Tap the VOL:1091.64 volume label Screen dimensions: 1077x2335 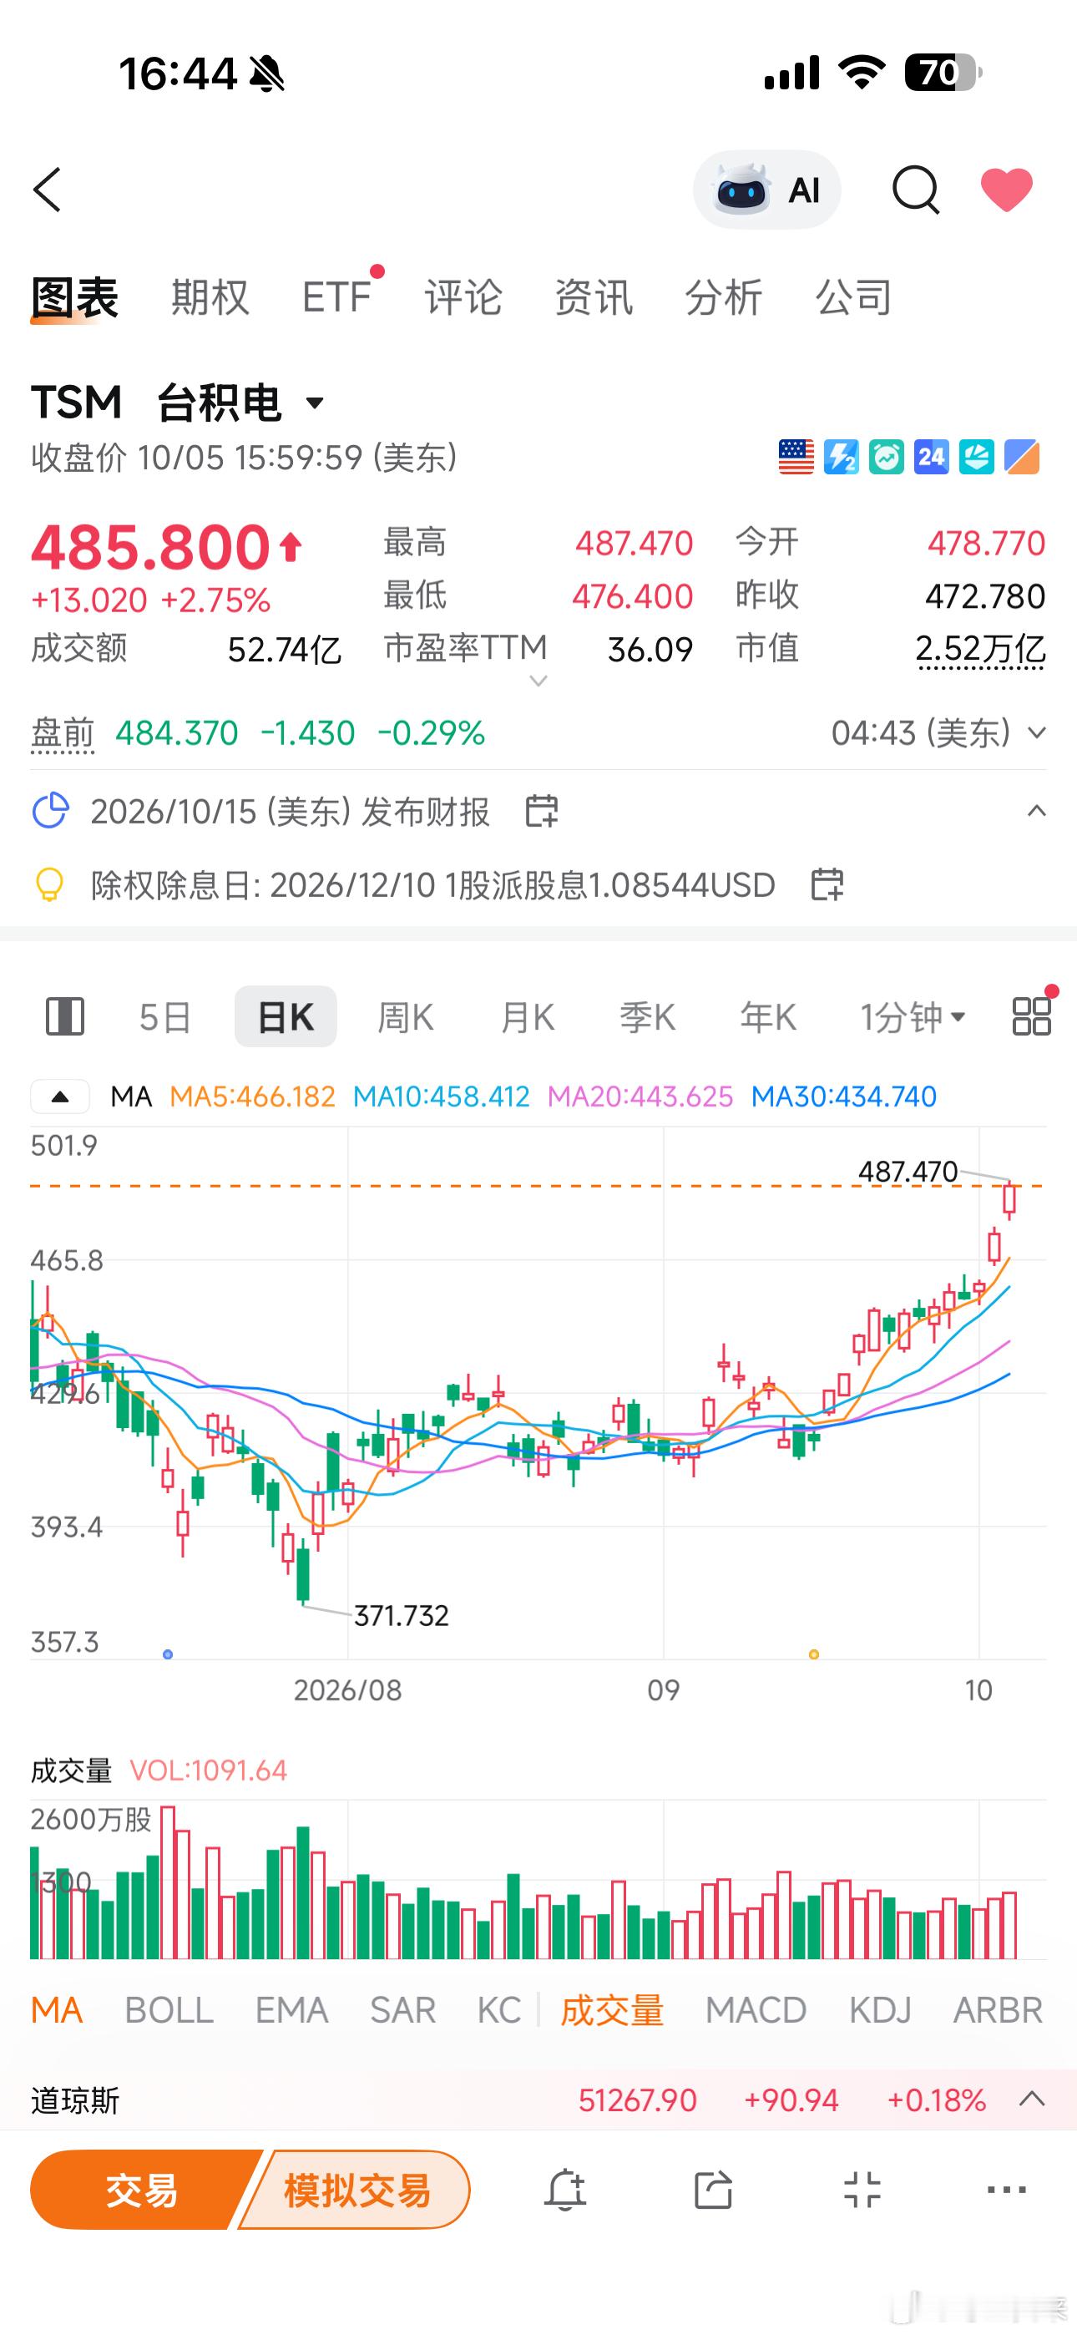[x=209, y=1770]
